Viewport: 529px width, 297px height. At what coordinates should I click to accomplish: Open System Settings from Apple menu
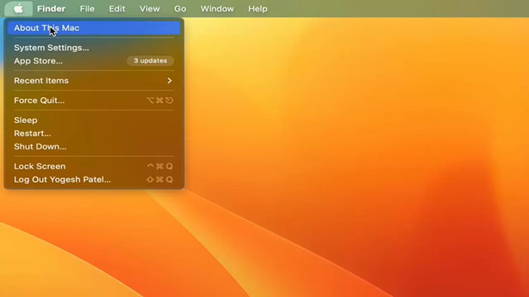coord(93,48)
